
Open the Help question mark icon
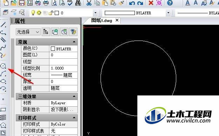[x=170, y=3]
